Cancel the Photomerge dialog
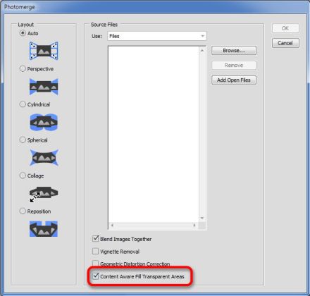Image resolution: width=310 pixels, height=296 pixels. pyautogui.click(x=285, y=43)
